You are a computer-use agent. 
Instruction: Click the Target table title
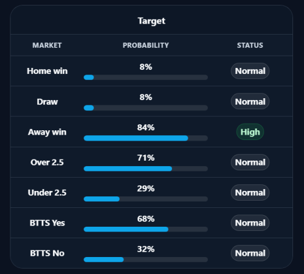(151, 21)
